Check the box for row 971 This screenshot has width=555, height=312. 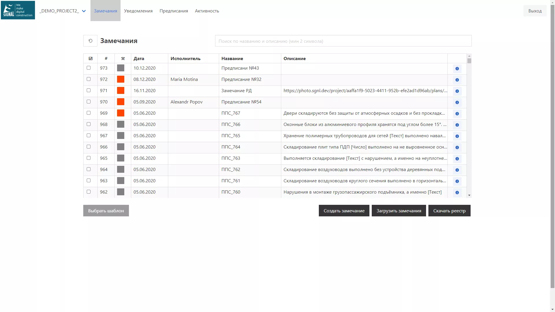89,90
